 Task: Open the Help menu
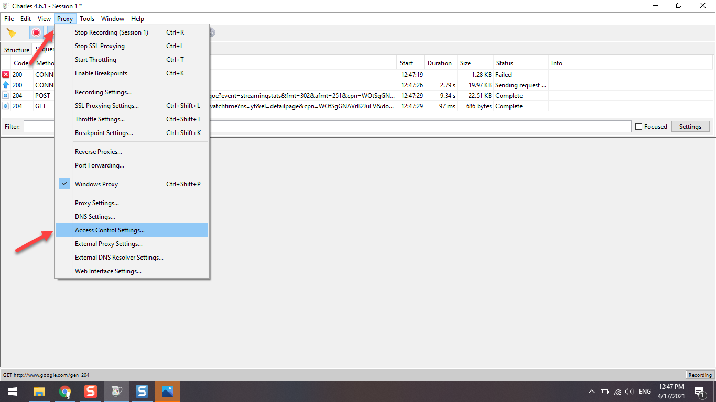point(137,19)
